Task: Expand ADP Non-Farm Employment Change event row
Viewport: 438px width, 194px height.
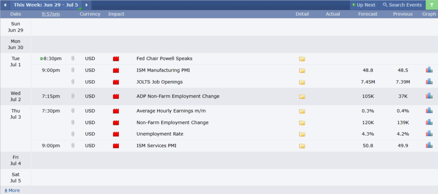Action: click(x=234, y=96)
